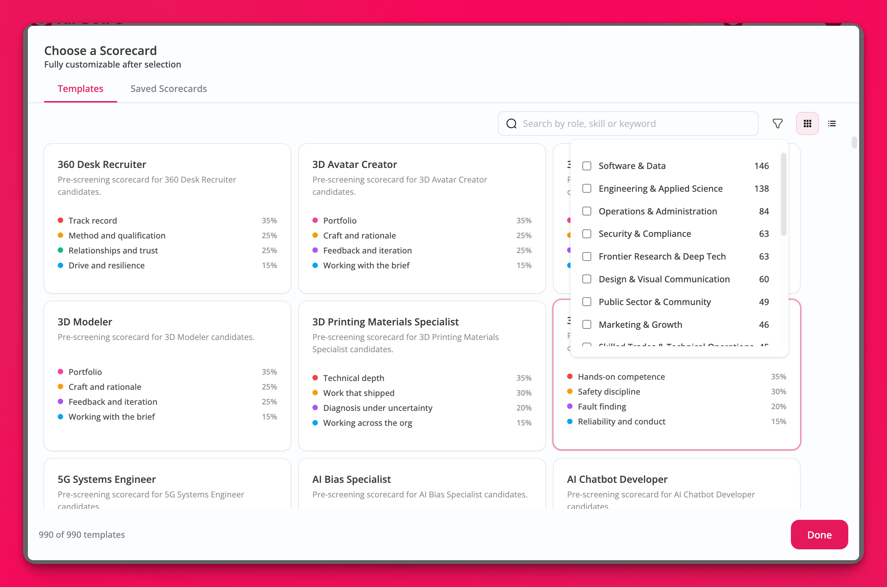Open the filter funnel icon
Screen dimensions: 887x587
point(778,124)
